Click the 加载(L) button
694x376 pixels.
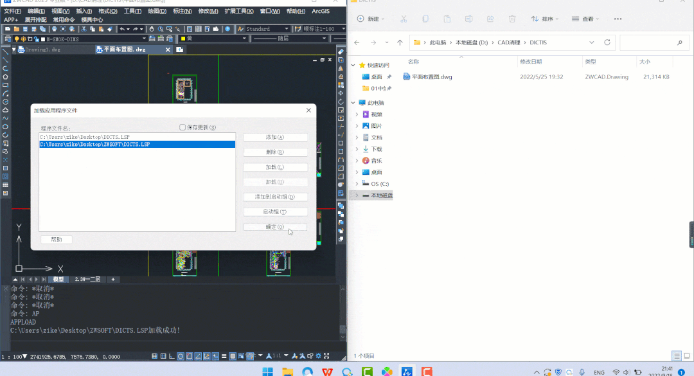[275, 167]
